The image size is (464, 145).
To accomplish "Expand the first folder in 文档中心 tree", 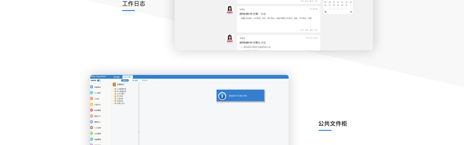I will 113,89.
